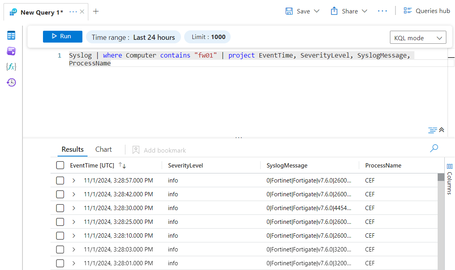The width and height of the screenshot is (455, 270).
Task: Open the Query history clock icon
Action: [x=11, y=82]
